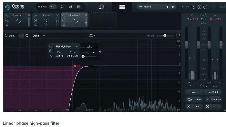
Task: Open the Exciter module presets list icon
Action: (x=35, y=25)
